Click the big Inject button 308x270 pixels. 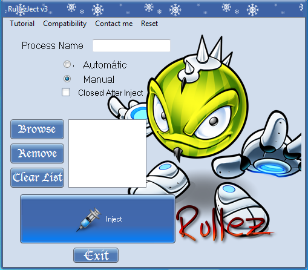[97, 219]
